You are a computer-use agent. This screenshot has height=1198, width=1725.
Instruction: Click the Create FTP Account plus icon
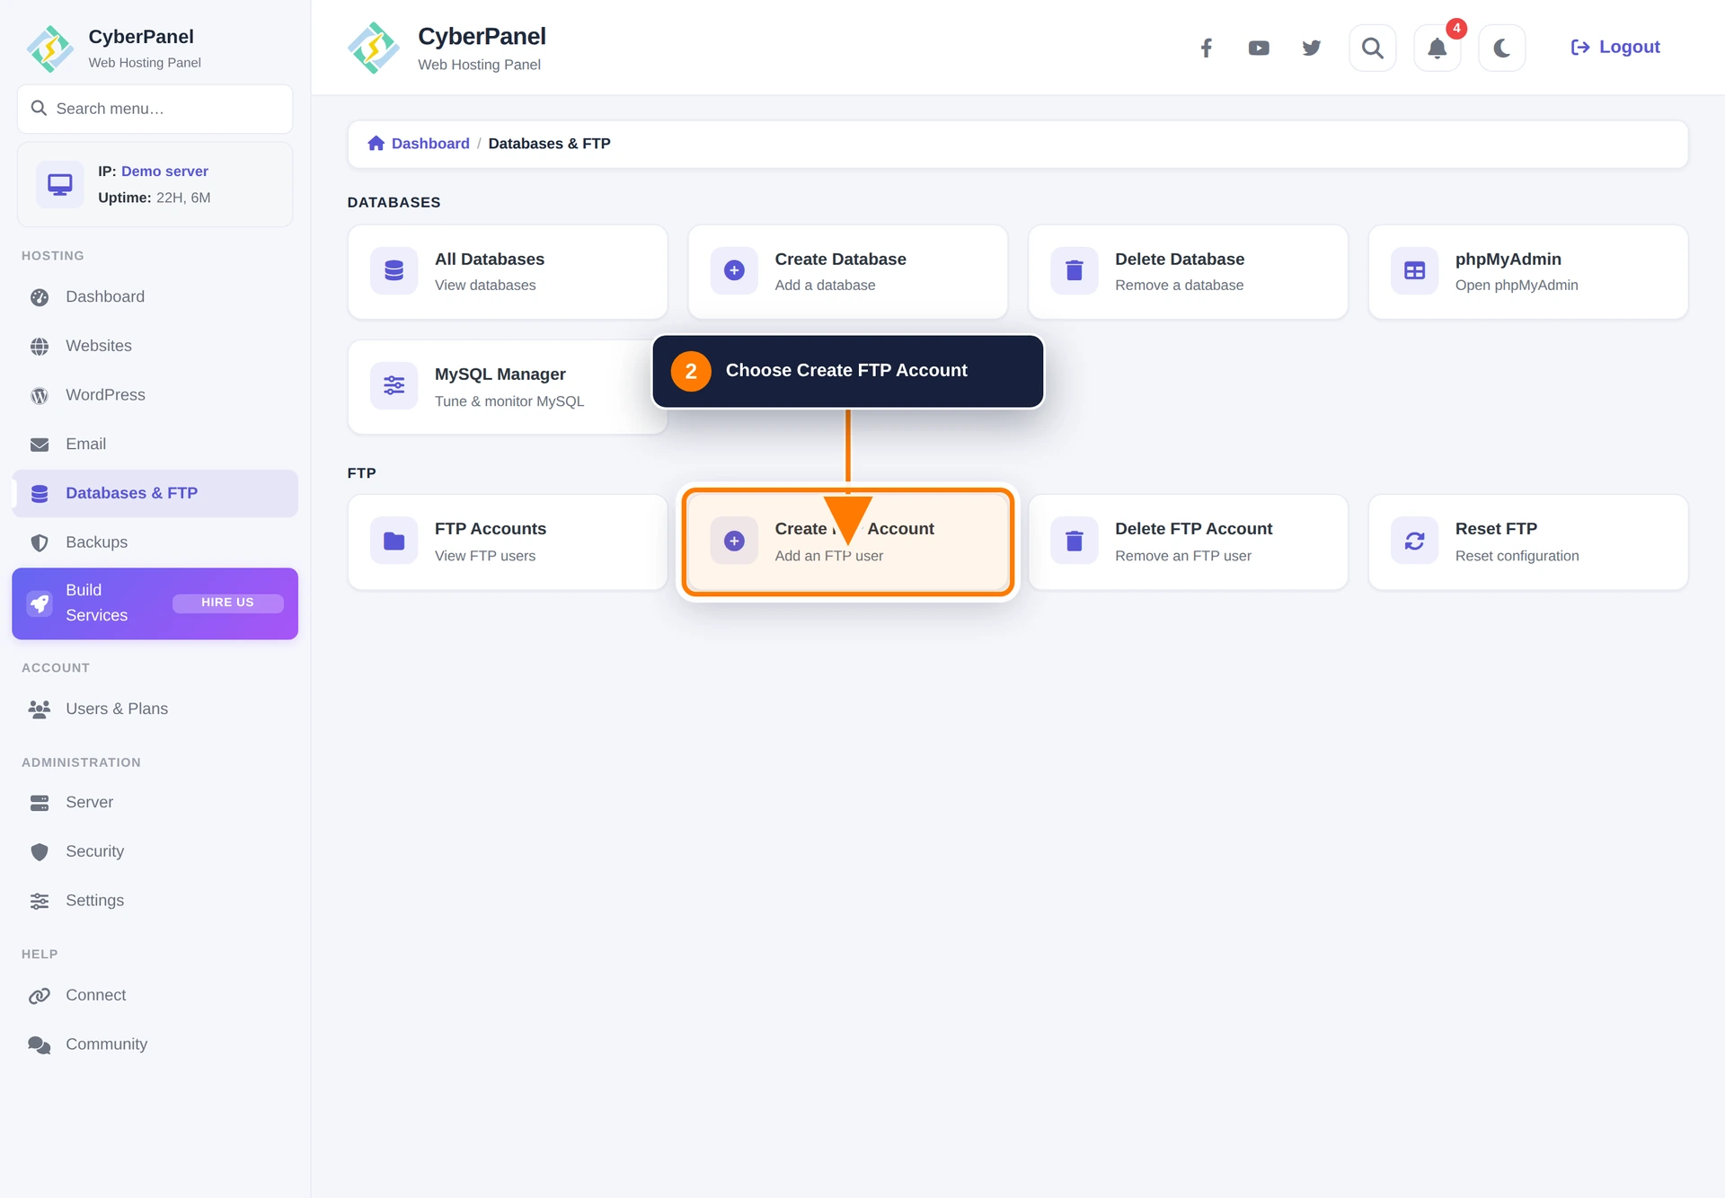coord(734,542)
